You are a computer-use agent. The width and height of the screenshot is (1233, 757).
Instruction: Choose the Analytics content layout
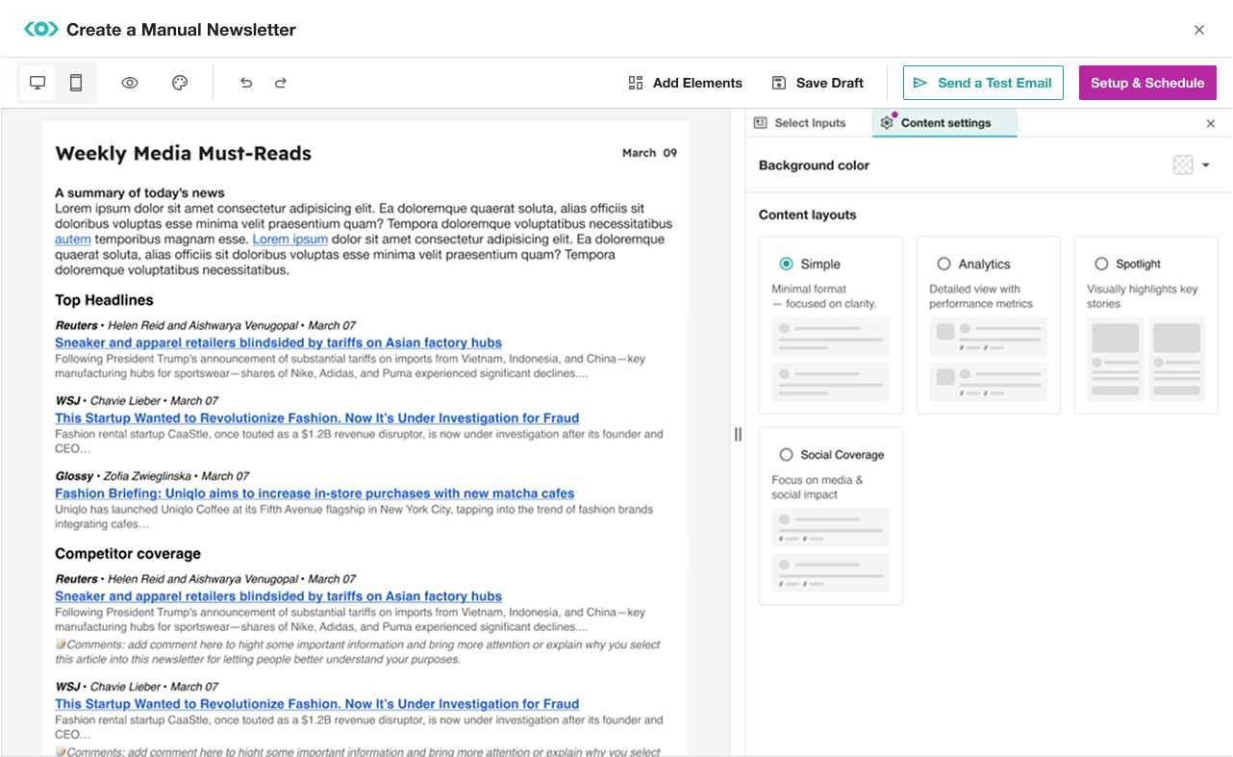[944, 264]
